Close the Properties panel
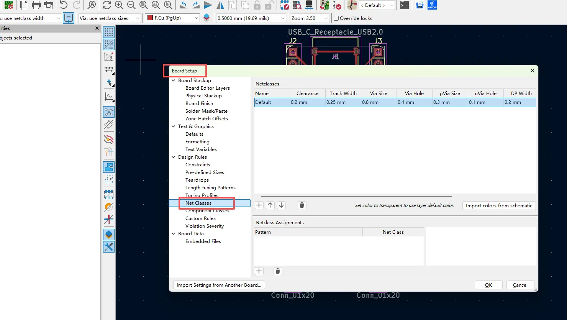The height and width of the screenshot is (320, 567). (97, 28)
